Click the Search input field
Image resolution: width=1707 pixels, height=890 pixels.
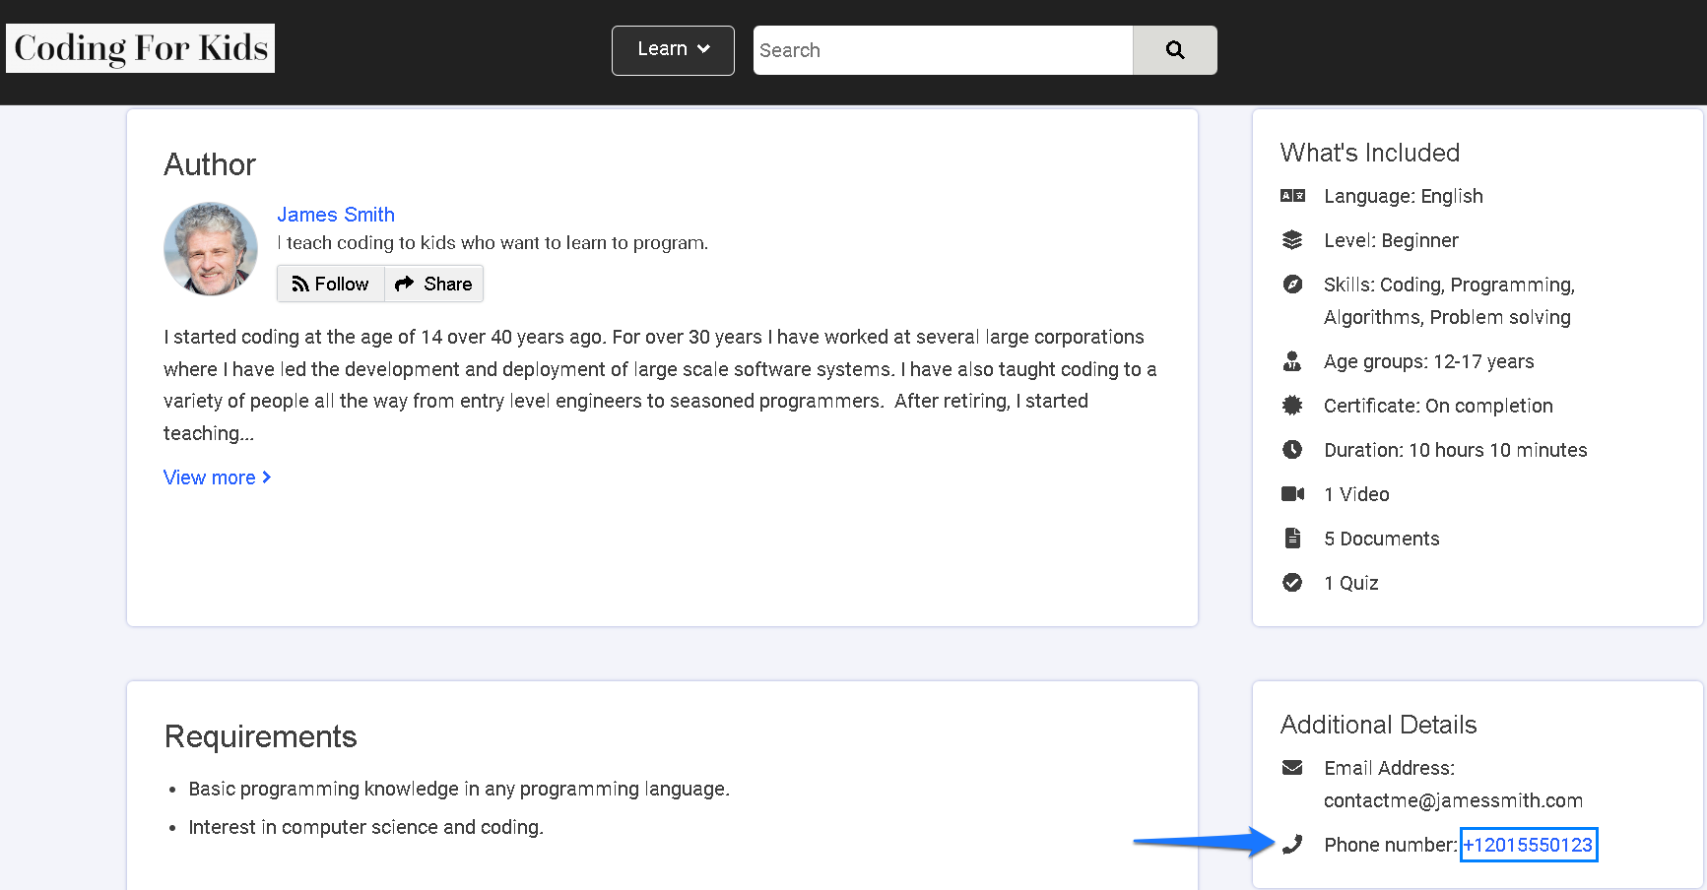[x=943, y=50]
